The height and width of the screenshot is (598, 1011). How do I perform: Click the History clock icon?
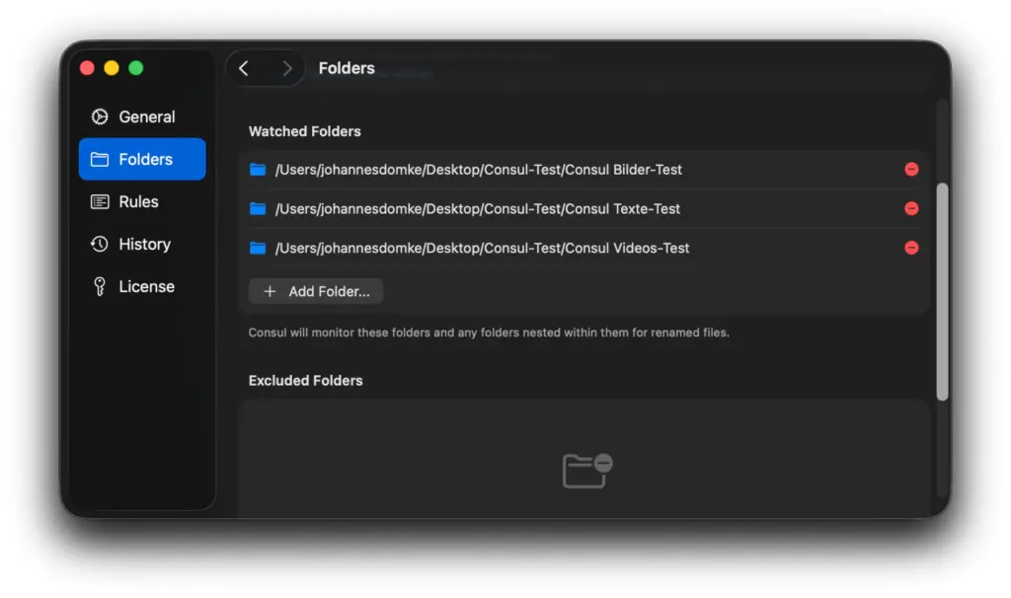(x=100, y=244)
